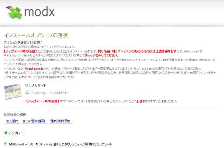Image resolution: width=224 pixels, height=148 pixels.
Task: Click the オプションを選択してください subheading
Action: click(x=23, y=42)
